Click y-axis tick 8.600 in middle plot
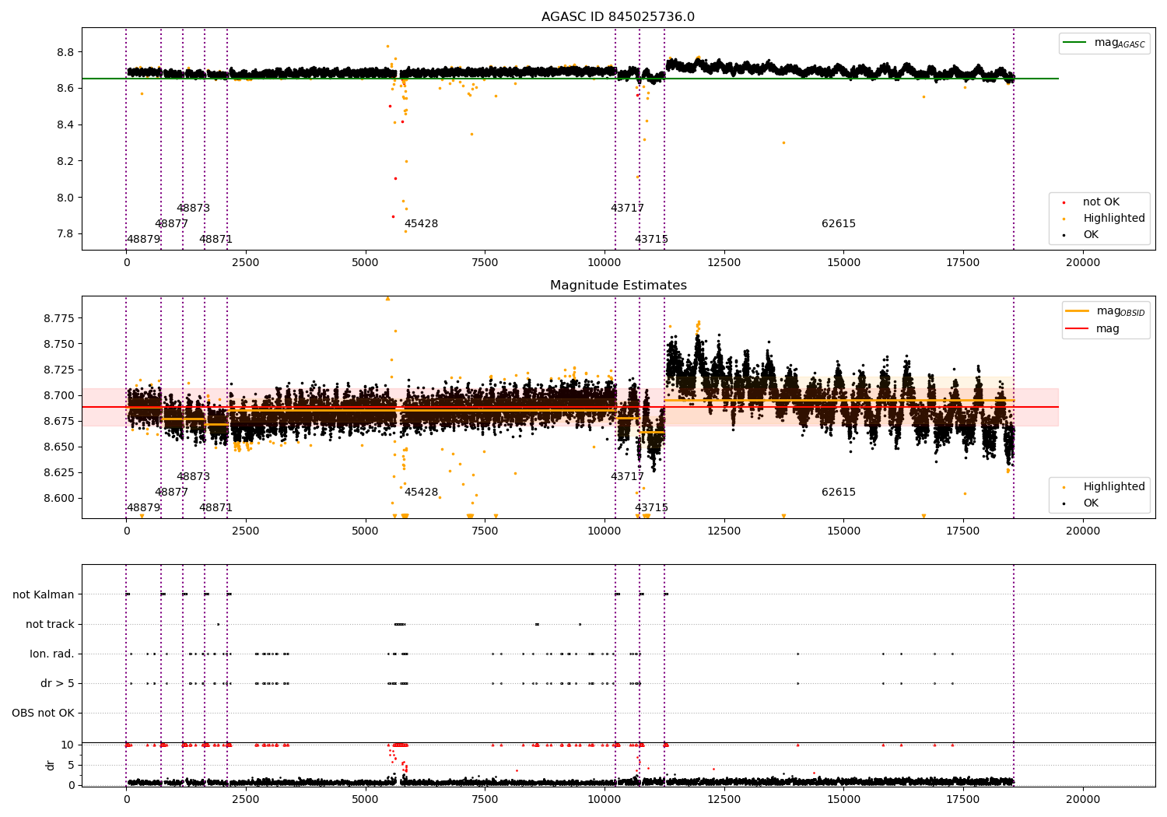The image size is (1167, 817). click(59, 499)
